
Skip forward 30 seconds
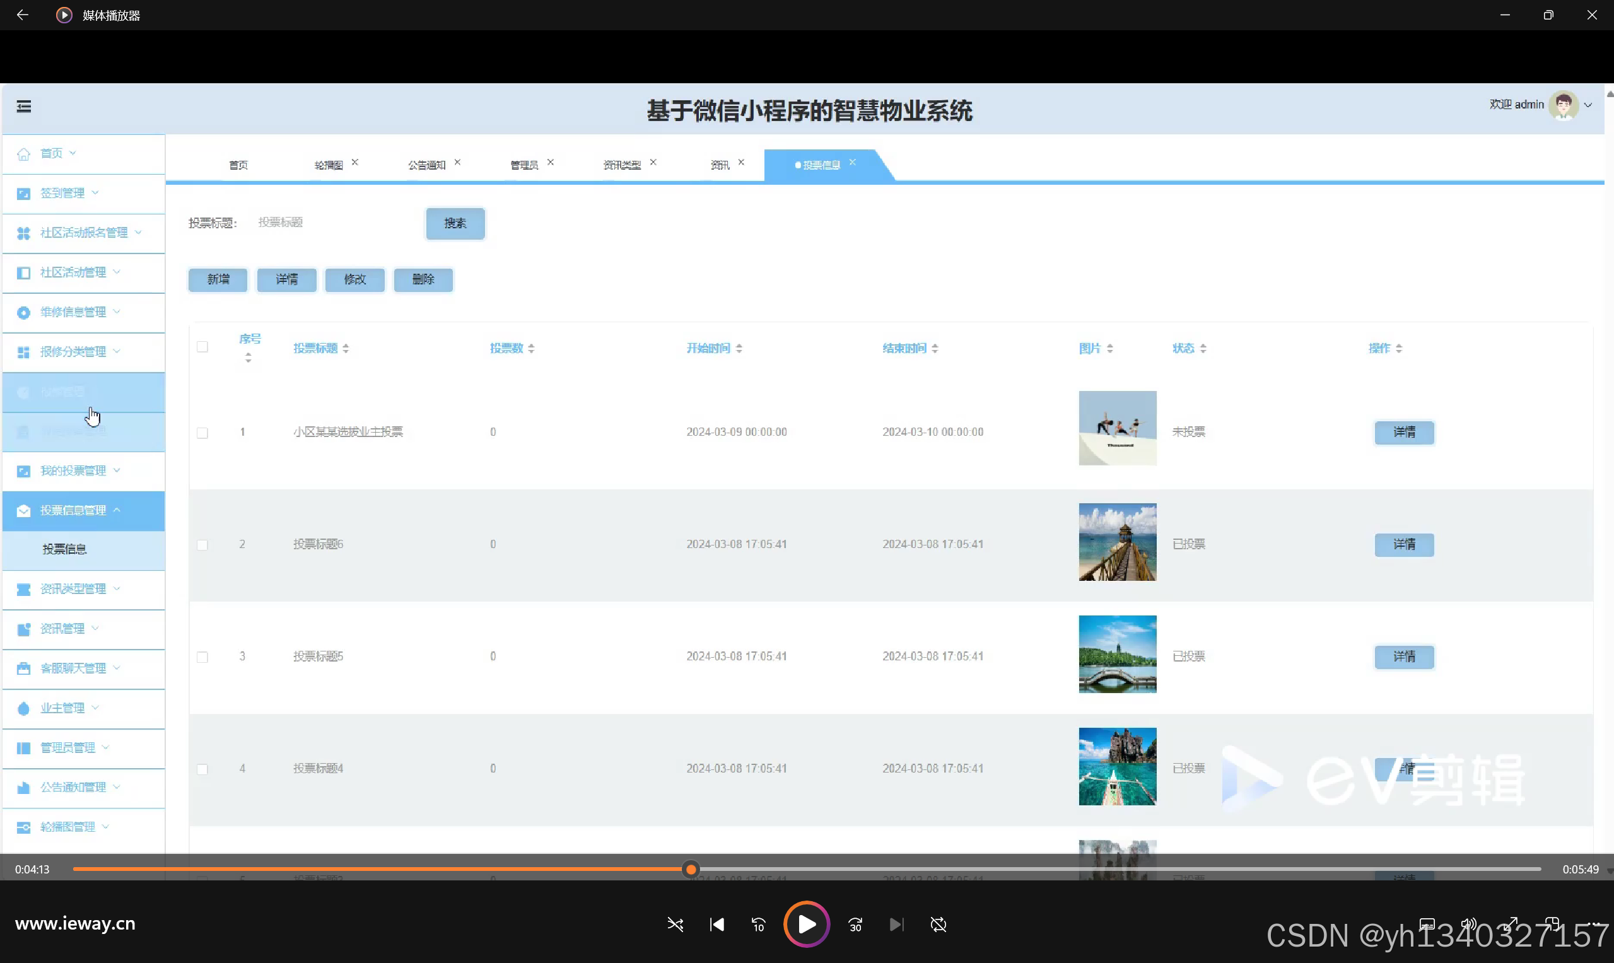click(855, 924)
